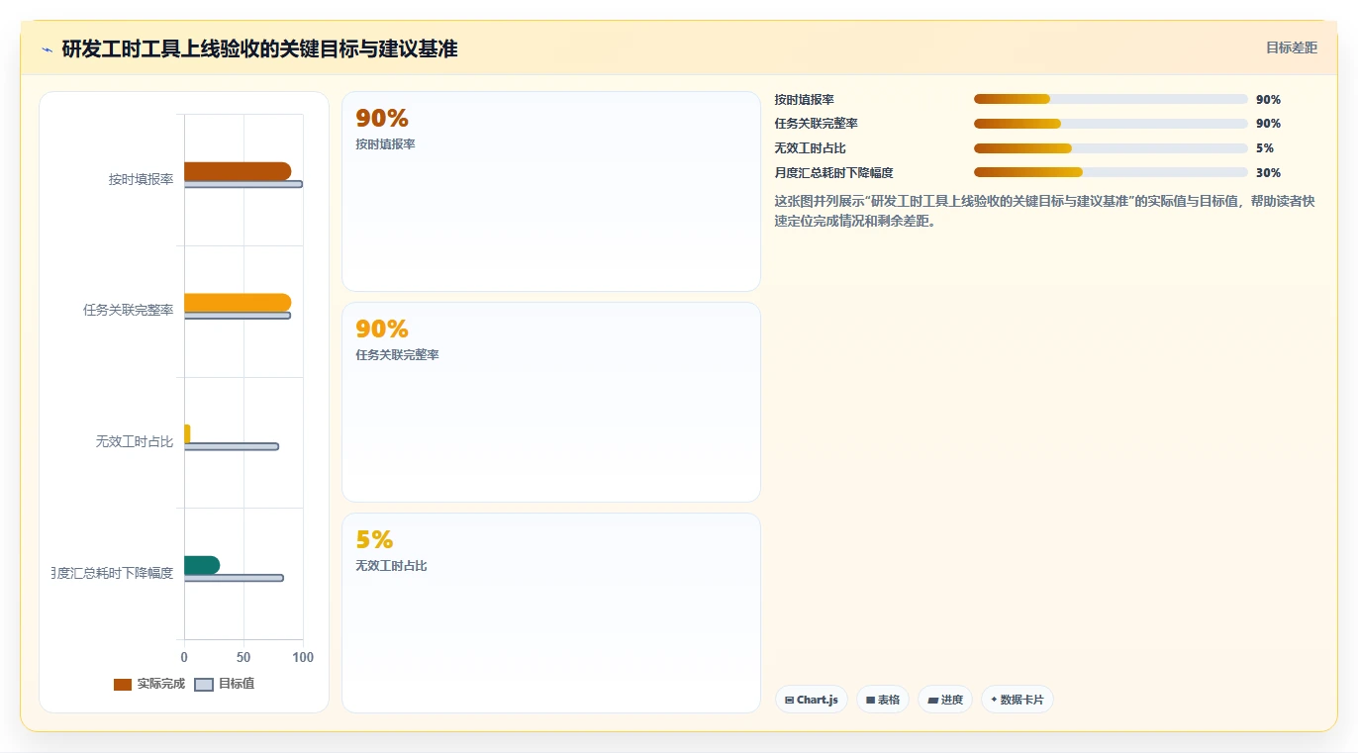Screen dimensions: 1358x753
Task: Click the 无效工时占比 chart axis label
Action: click(135, 441)
